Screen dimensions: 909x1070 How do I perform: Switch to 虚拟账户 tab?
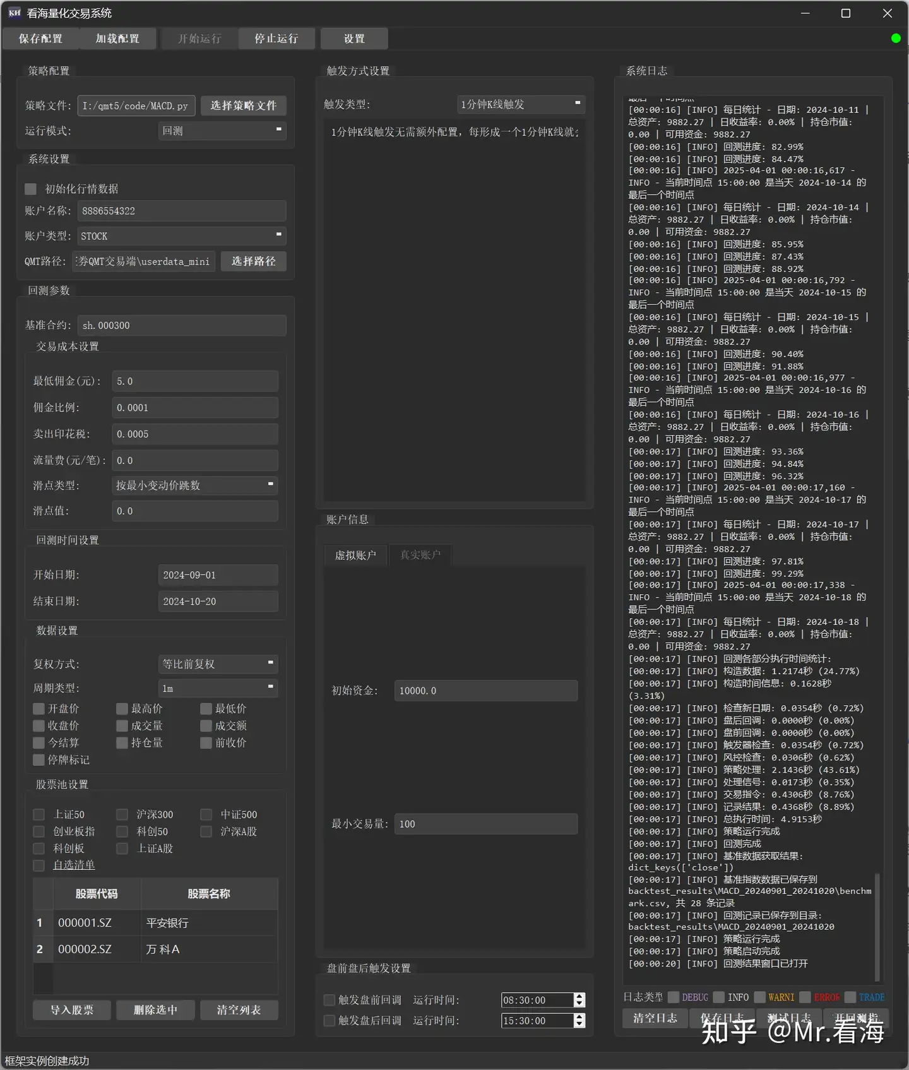(355, 556)
